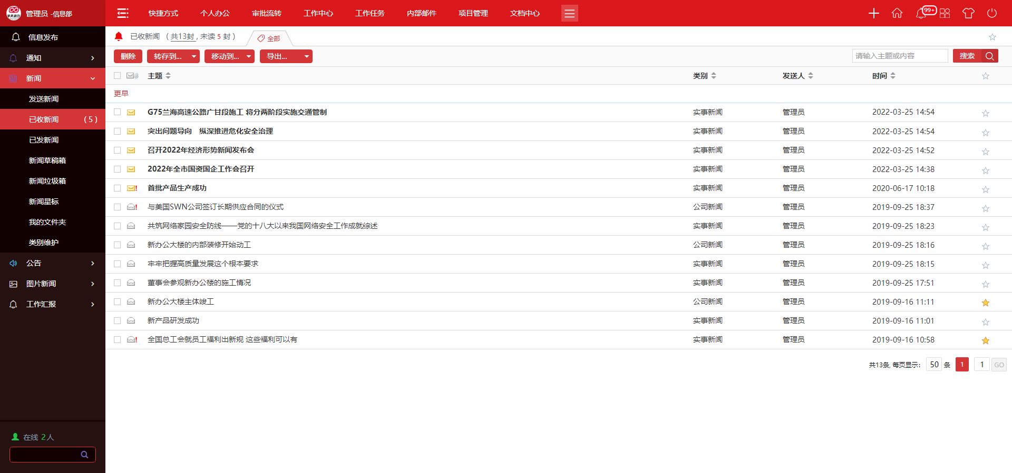This screenshot has width=1012, height=473.
Task: Open the 转存到 dropdown
Action: click(173, 56)
